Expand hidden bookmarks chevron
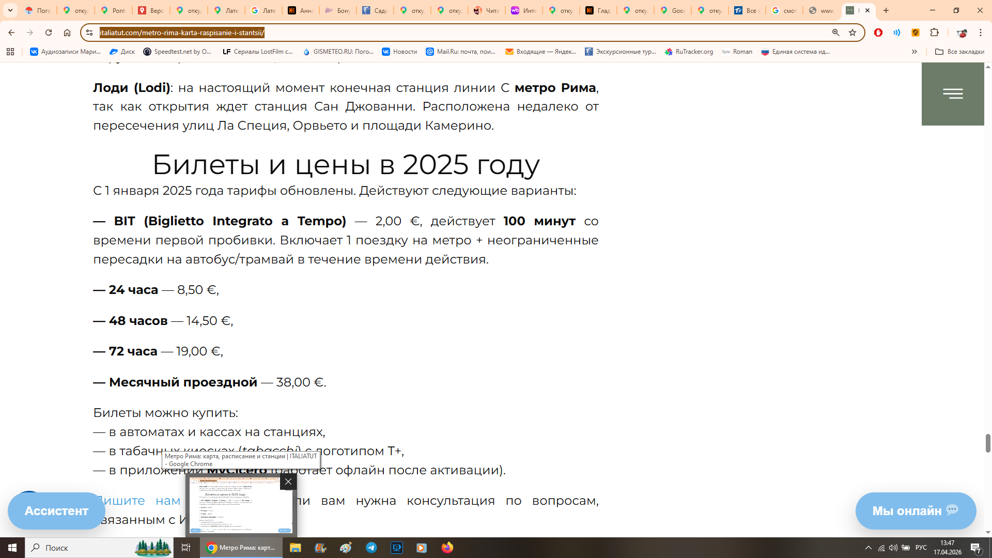This screenshot has width=992, height=558. 914,52
